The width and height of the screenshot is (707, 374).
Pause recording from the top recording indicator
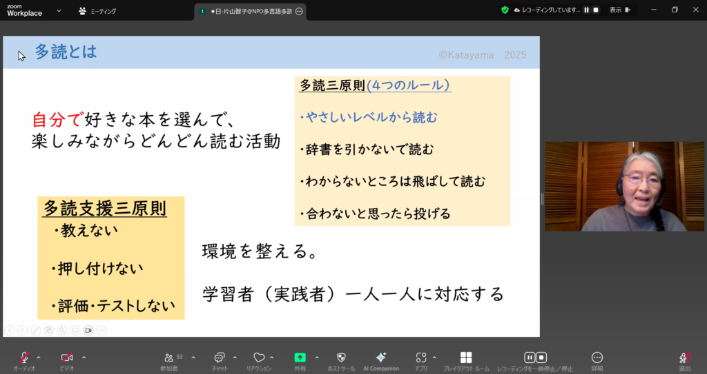[587, 10]
